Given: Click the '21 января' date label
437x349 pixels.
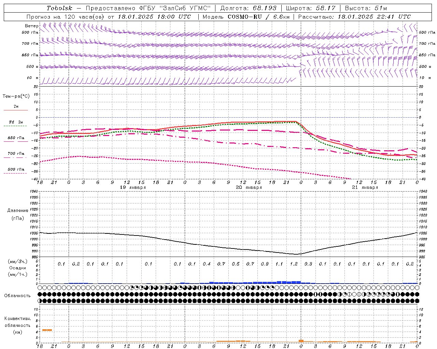Looking at the screenshot, I should [x=365, y=187].
